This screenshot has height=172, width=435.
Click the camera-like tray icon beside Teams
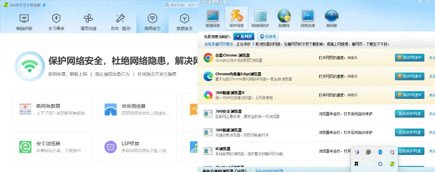(x=369, y=152)
